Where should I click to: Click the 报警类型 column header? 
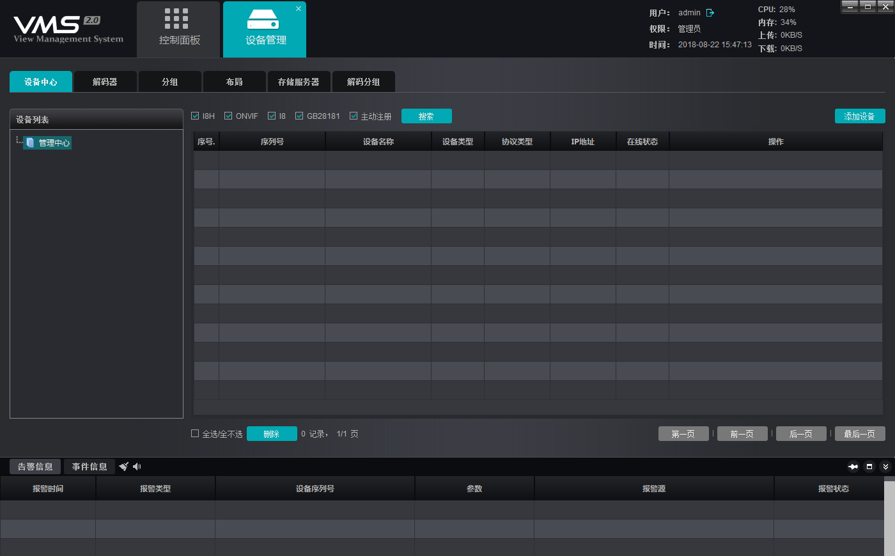point(155,489)
